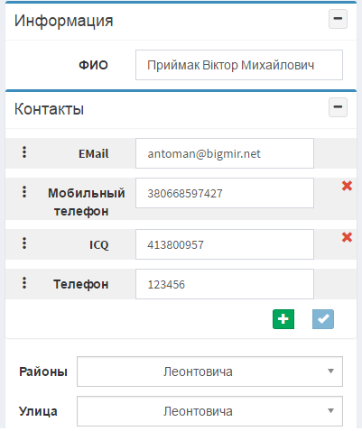This screenshot has height=431, width=362.
Task: Open the Улица dropdown
Action: (209, 411)
